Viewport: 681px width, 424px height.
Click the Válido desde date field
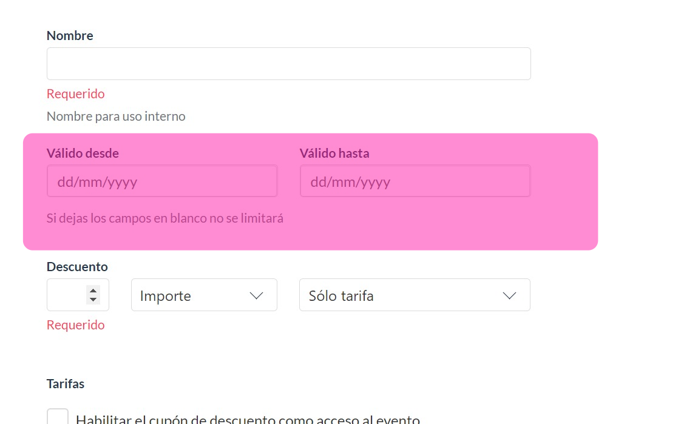tap(162, 181)
